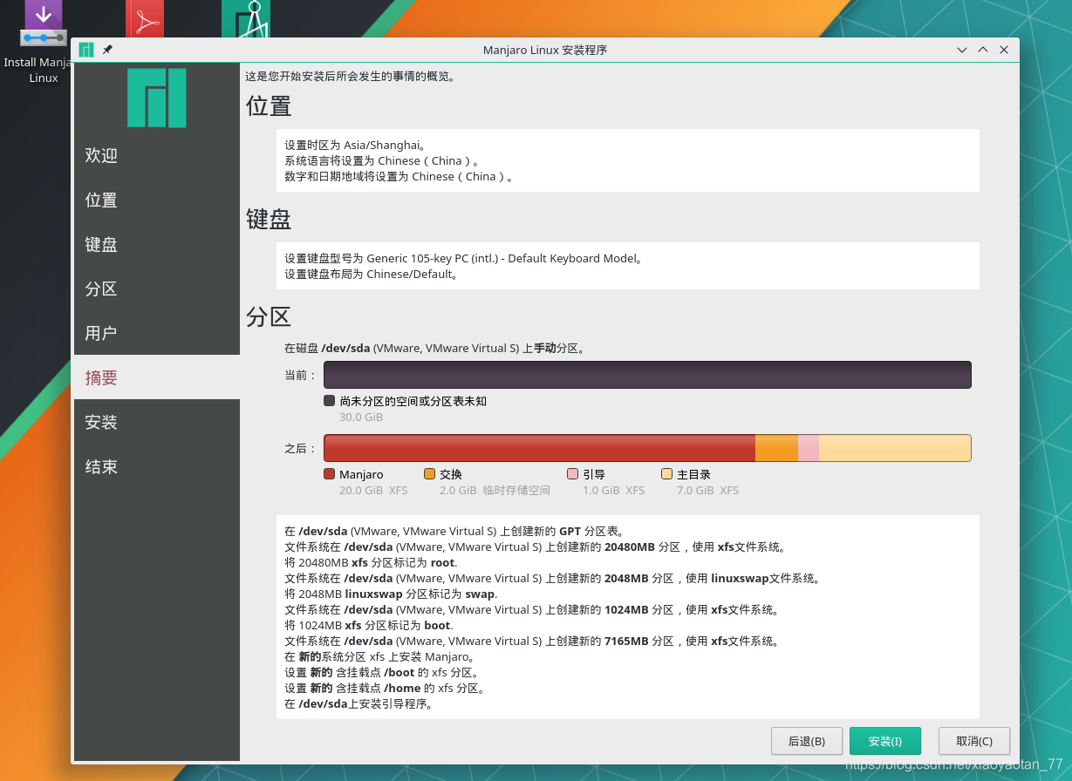Click the 安装(I) button
The width and height of the screenshot is (1072, 781).
tap(885, 741)
